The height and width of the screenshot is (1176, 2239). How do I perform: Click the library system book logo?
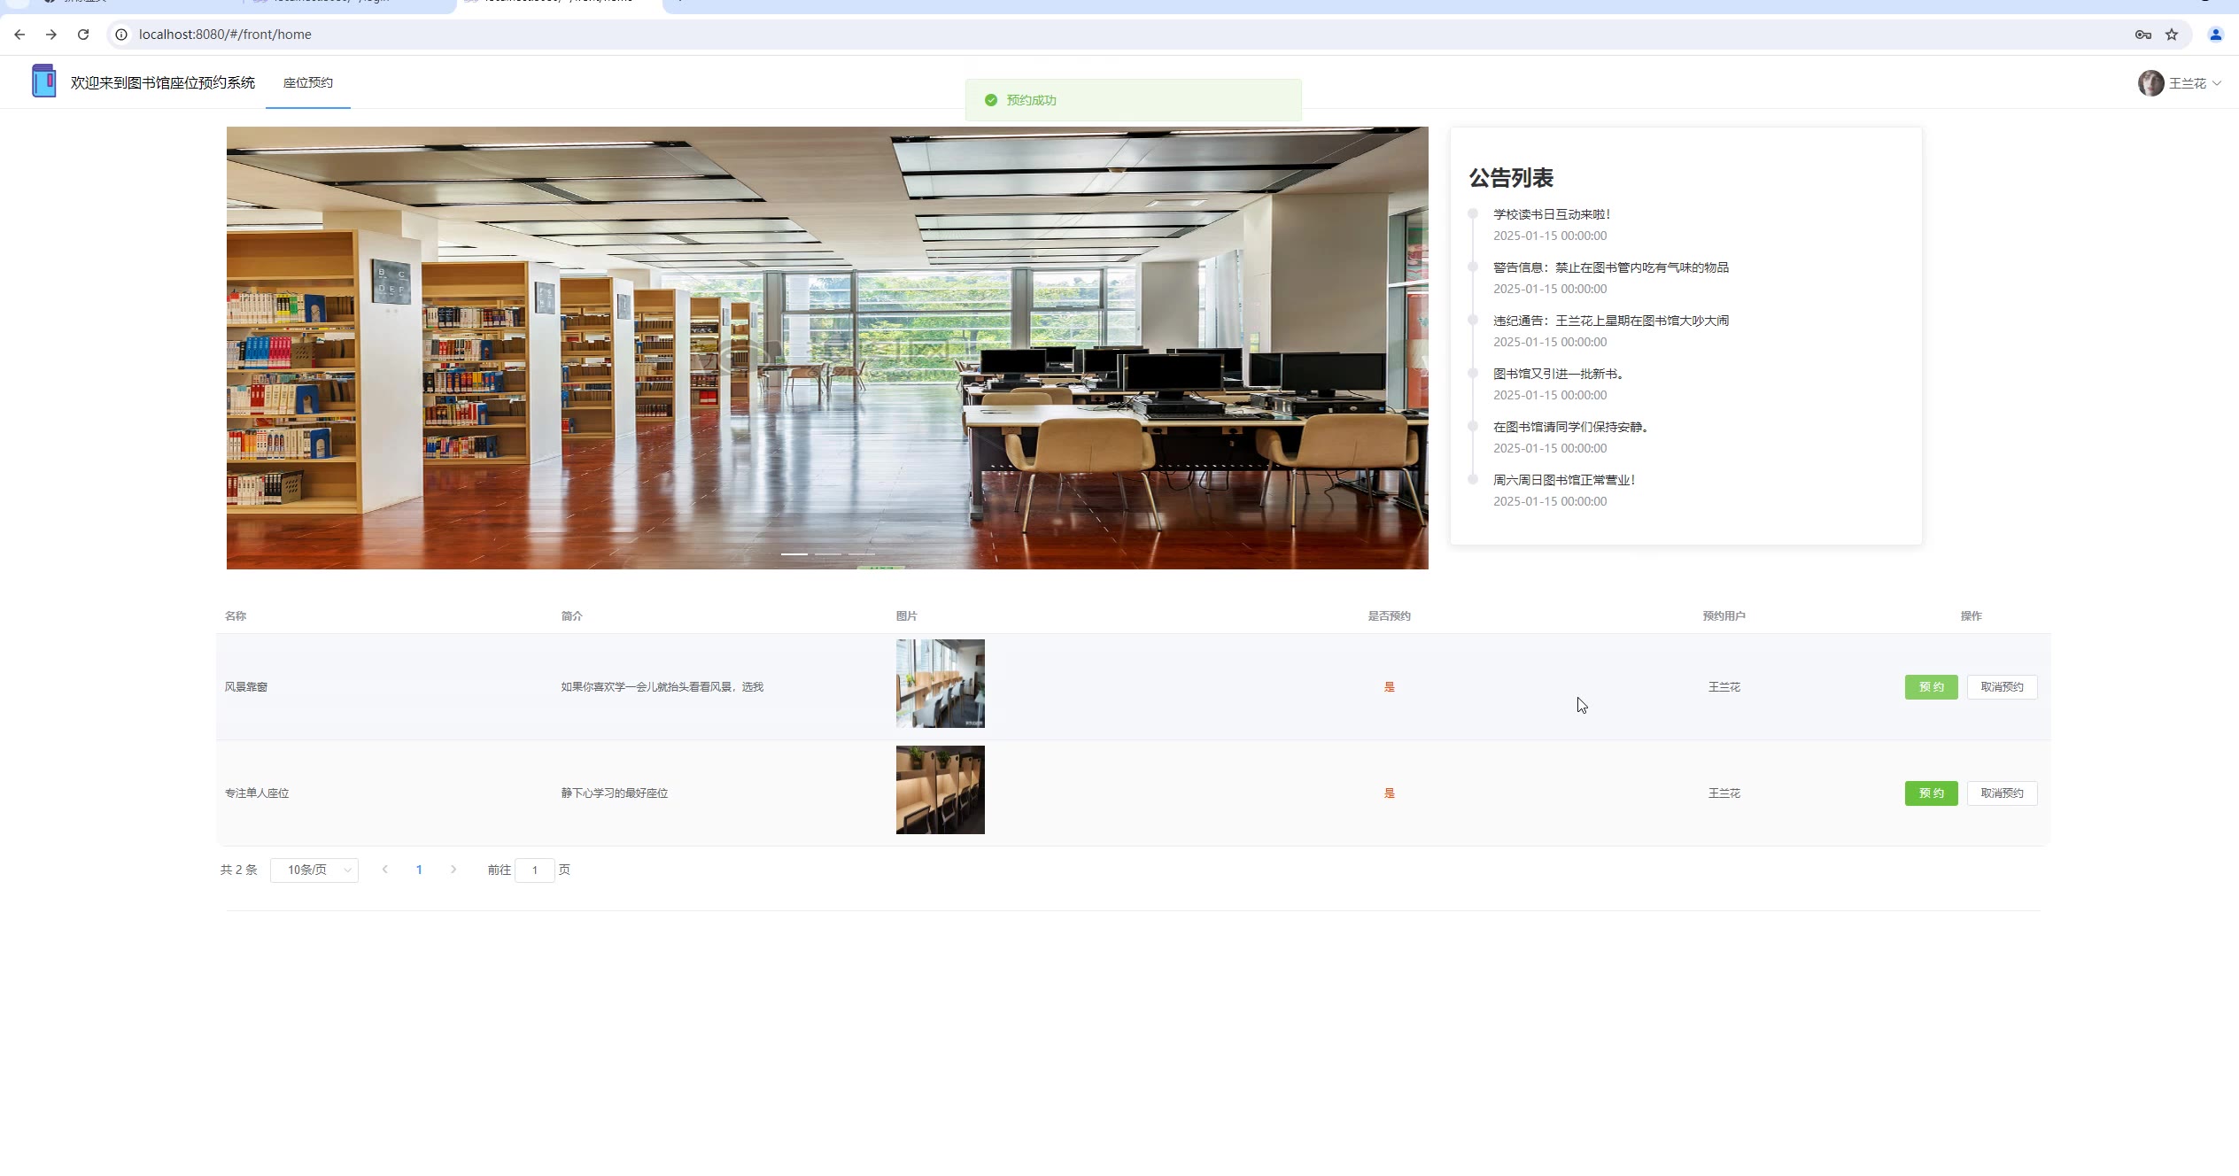point(43,81)
